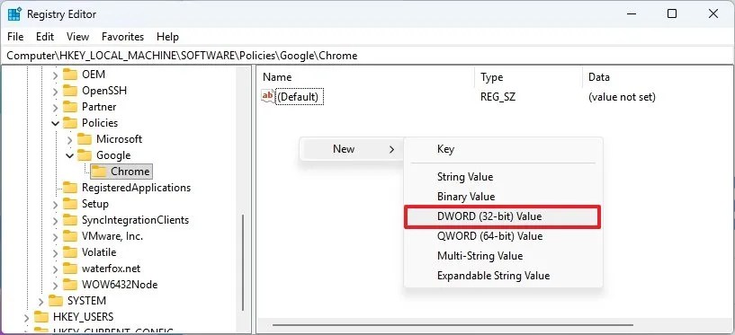Select the Partner folder icon
Screen dimensions: 735x335
70,107
